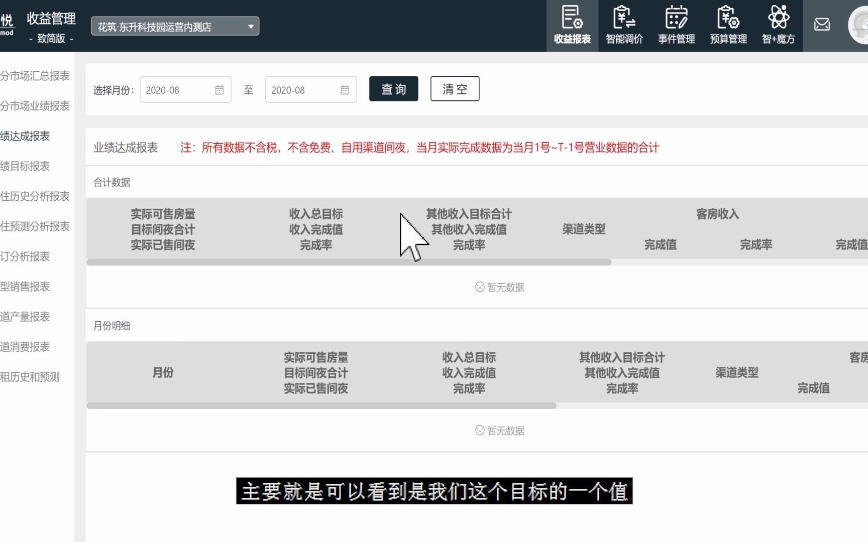This screenshot has width=868, height=542.
Task: Open 型销售报表 in the sidebar
Action: 25,287
